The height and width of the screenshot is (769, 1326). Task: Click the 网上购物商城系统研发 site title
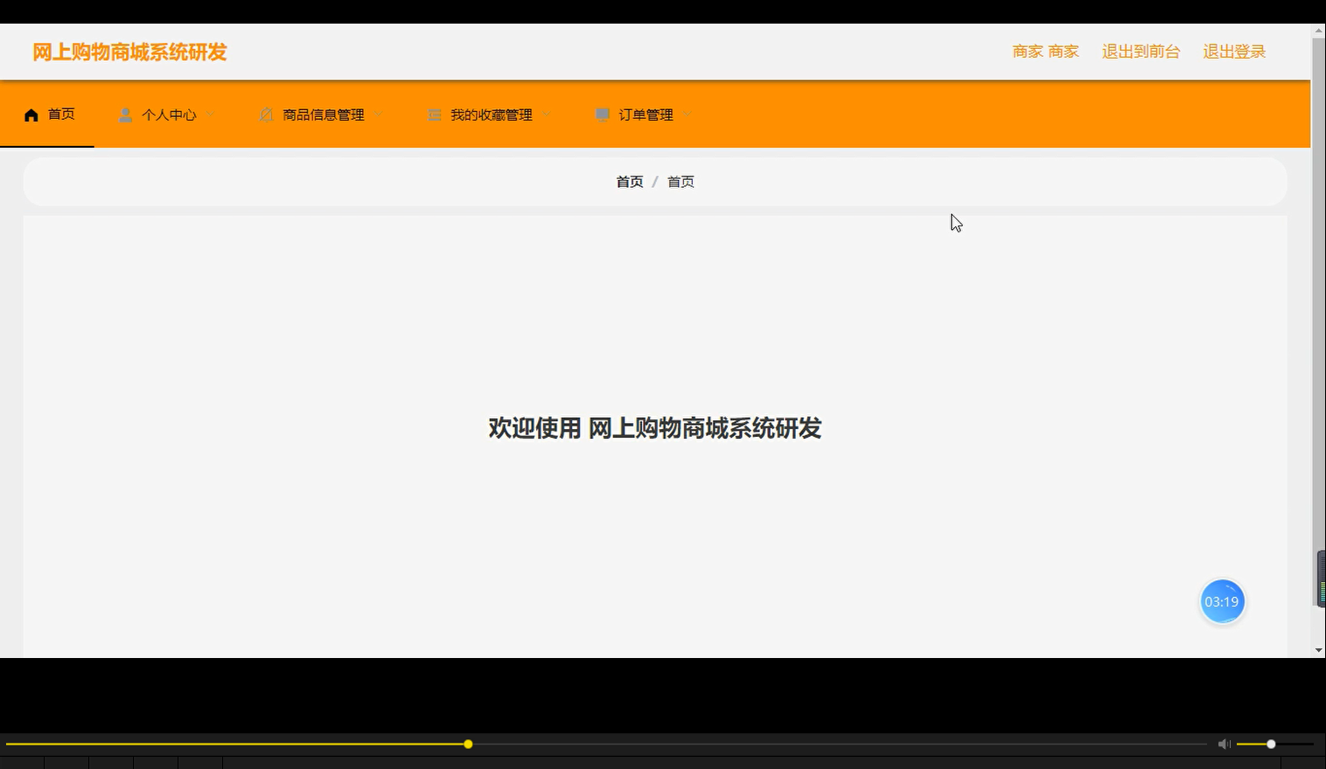point(129,52)
